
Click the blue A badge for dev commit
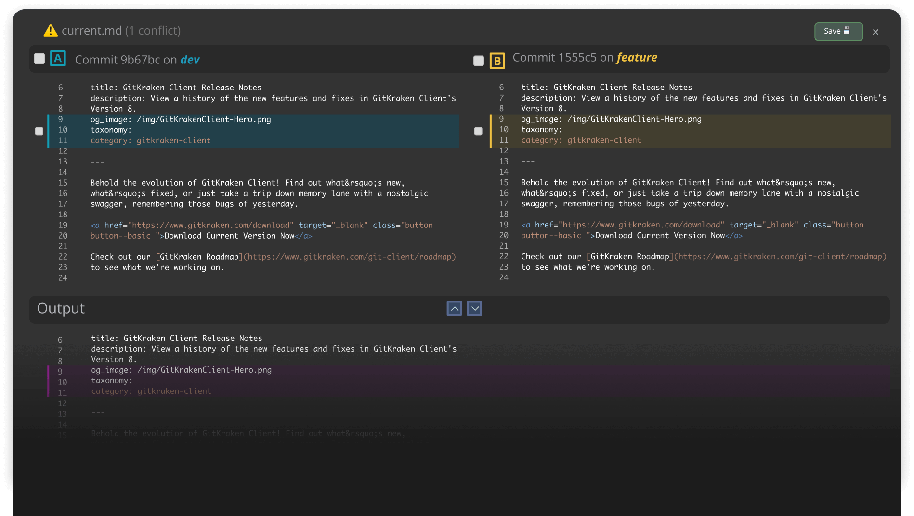coord(58,59)
